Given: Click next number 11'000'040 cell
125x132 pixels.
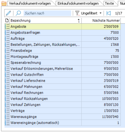Looking at the screenshot, I should (101, 117).
